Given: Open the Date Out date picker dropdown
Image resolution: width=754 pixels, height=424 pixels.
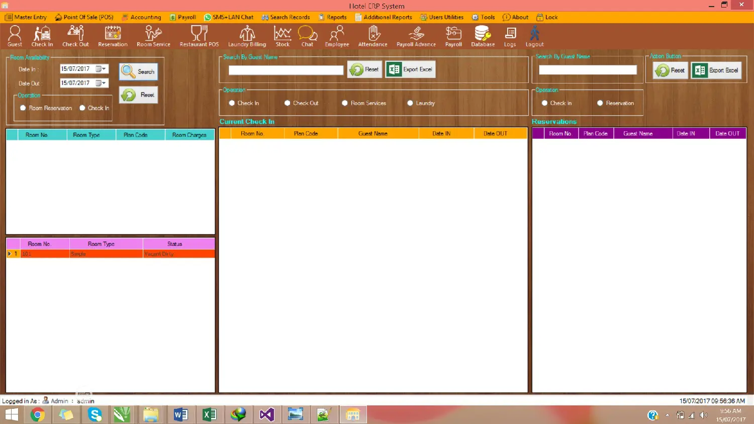Looking at the screenshot, I should [101, 83].
